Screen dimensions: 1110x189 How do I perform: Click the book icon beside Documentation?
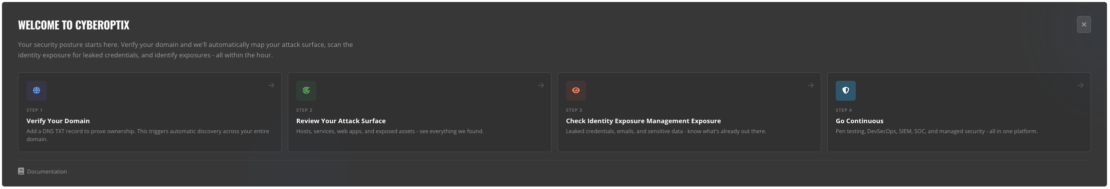click(x=21, y=171)
